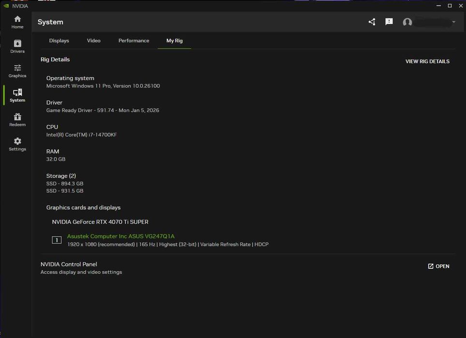Open the NVIDIA Control Panel
The image size is (466, 338).
(438, 266)
